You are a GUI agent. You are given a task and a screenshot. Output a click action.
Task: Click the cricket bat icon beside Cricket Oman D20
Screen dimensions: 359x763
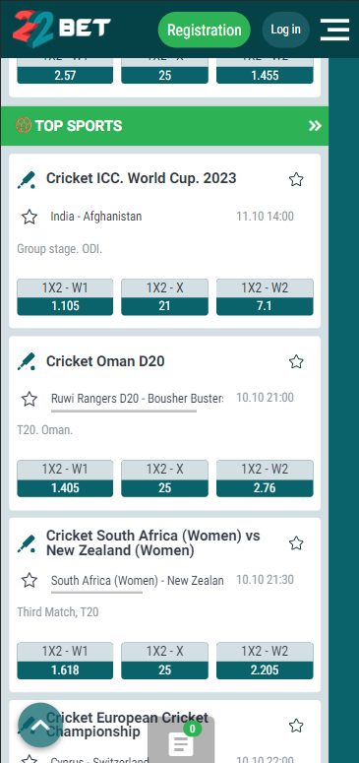[27, 361]
